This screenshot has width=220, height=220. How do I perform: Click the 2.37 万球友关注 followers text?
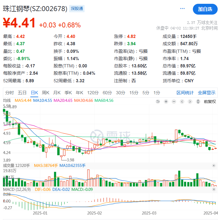coord(202,22)
